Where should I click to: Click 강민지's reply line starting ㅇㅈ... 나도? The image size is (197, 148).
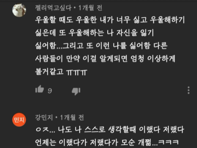pos(110,130)
